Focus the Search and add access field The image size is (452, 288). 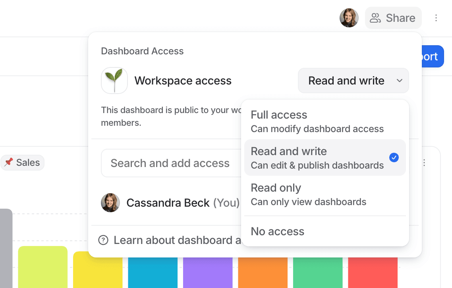(x=171, y=163)
